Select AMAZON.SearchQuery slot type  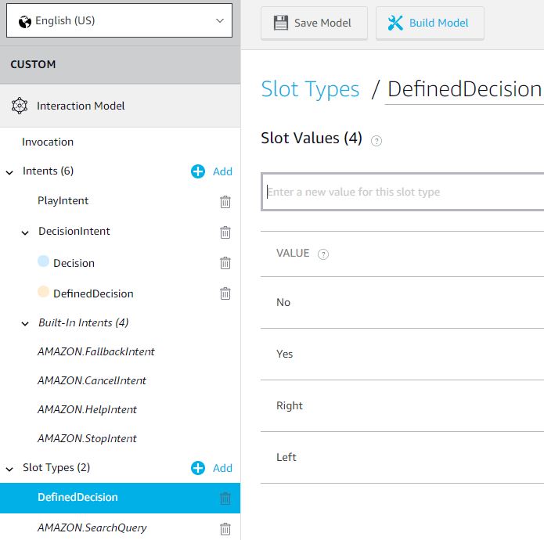click(92, 527)
